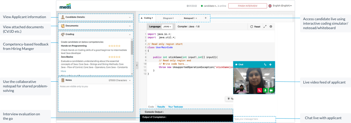Collapse the Notes section chevron

tap(130, 80)
